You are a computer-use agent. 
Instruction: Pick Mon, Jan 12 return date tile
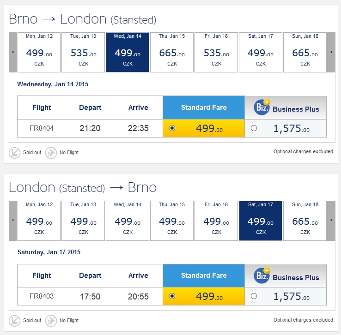(x=39, y=221)
